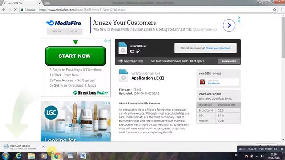Close the LGC ad
Image resolution: width=285 pixels, height=160 pixels.
109,103
